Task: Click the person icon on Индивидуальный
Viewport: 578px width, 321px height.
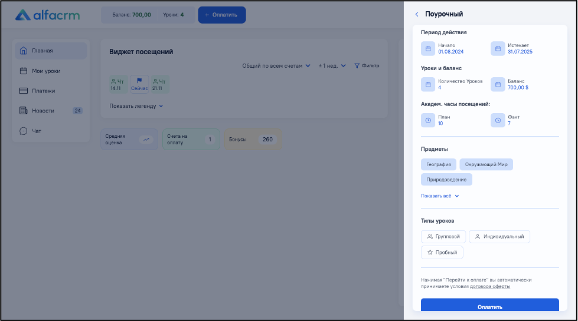Action: coord(478,236)
